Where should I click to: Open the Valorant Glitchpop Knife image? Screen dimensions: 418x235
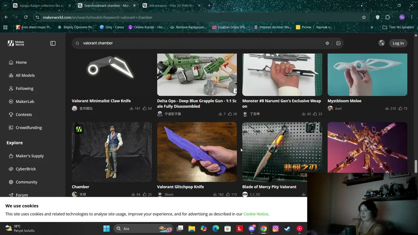coord(197,152)
